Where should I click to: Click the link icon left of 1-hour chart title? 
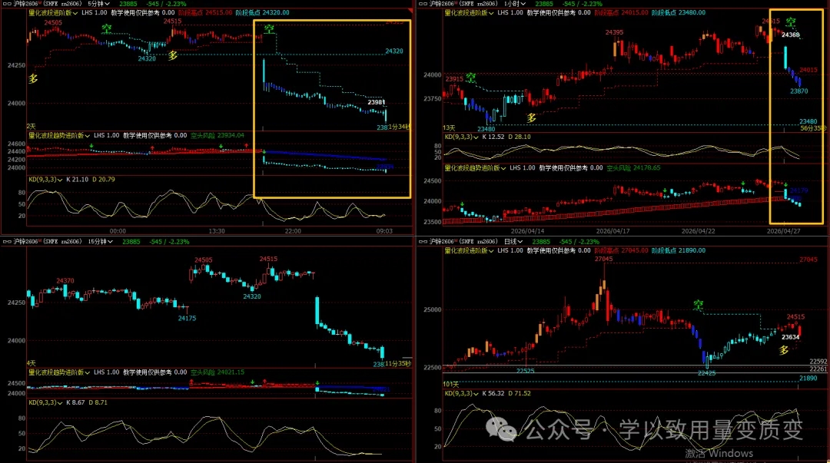coord(421,4)
